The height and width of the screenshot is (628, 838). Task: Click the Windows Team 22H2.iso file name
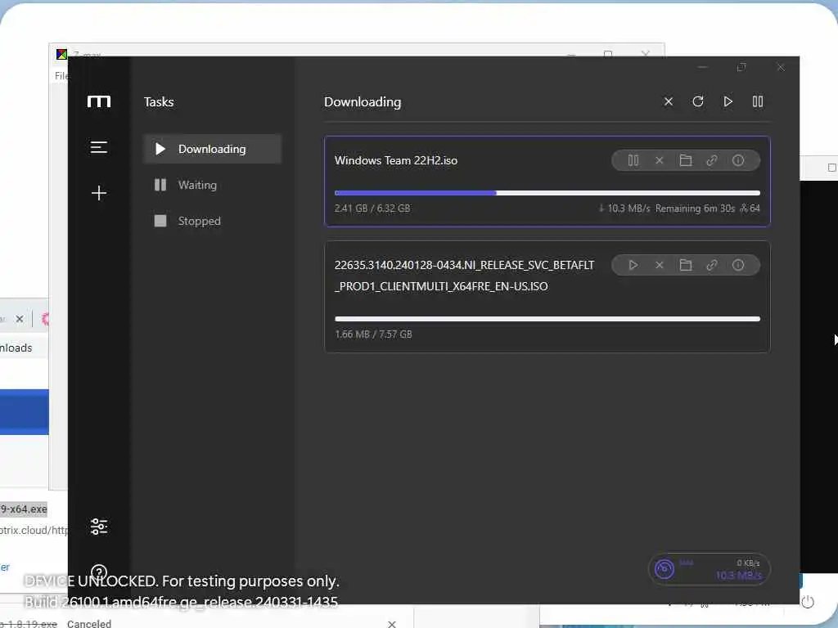tap(396, 160)
